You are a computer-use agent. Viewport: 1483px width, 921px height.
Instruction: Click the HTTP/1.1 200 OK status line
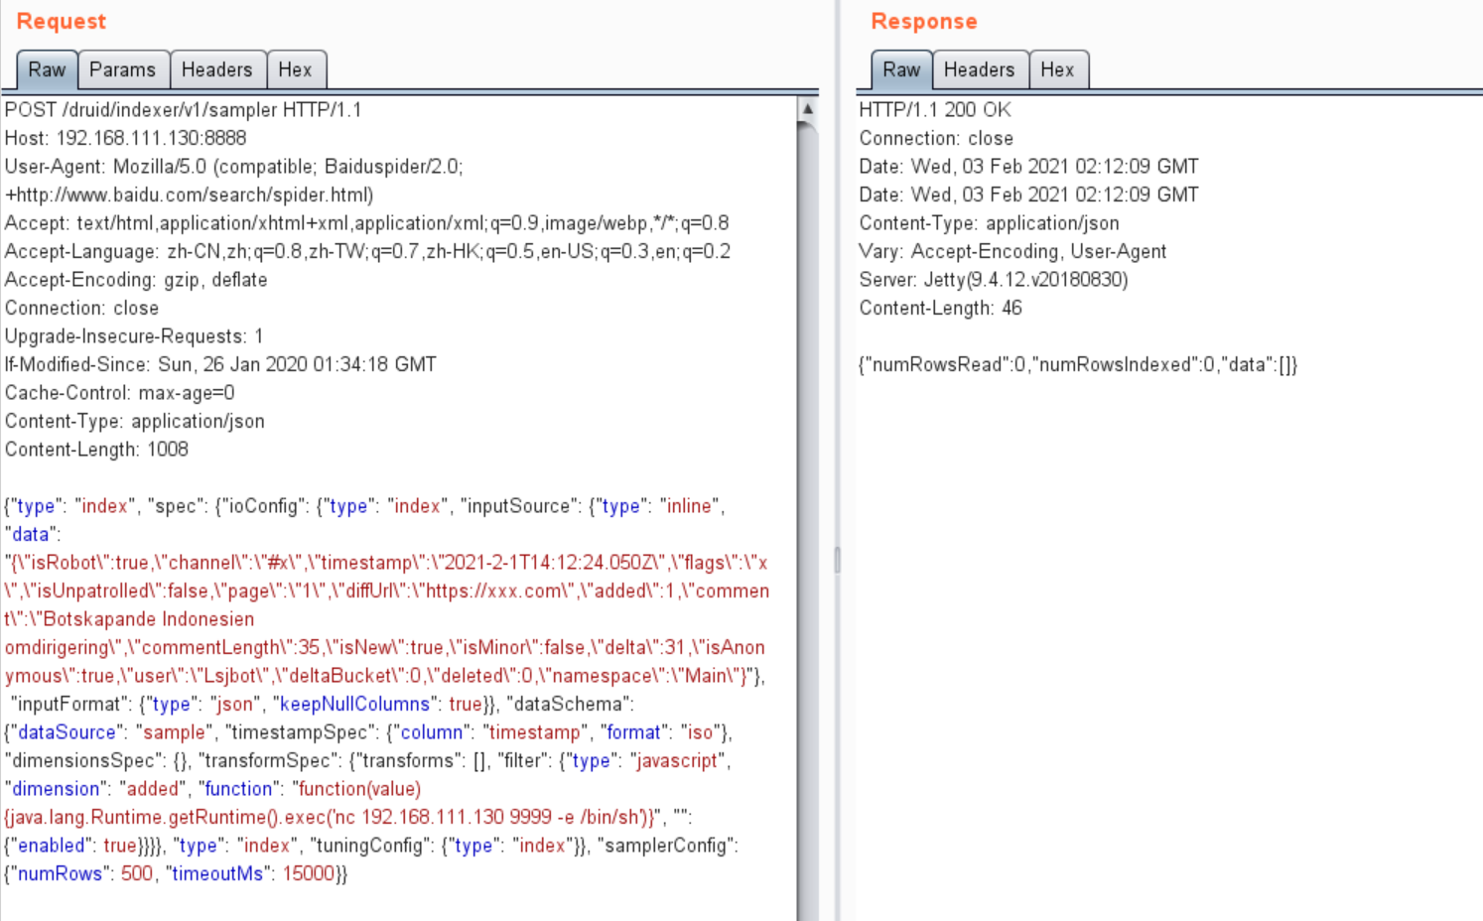click(x=935, y=110)
